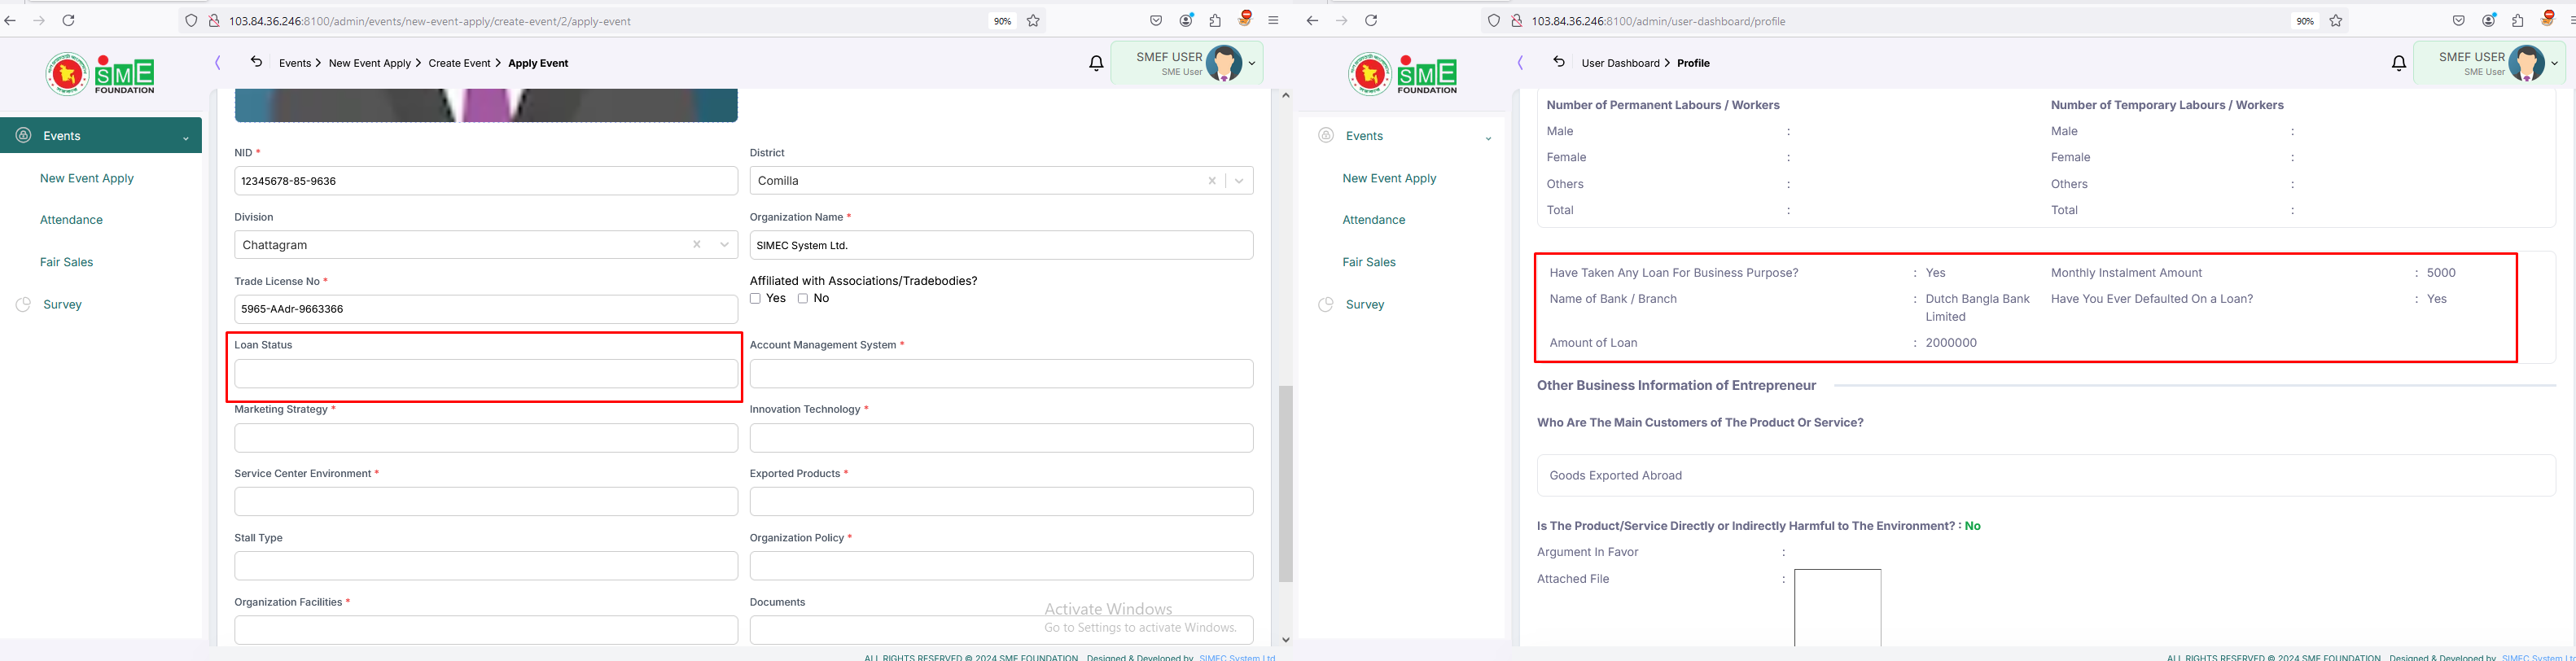Collapse sidebar chevron on Profile page

1520,63
